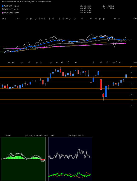The width and height of the screenshot is (137, 181).
Task: Click the tall blue recovery candle near 16.5
Action: pyautogui.click(x=106, y=91)
